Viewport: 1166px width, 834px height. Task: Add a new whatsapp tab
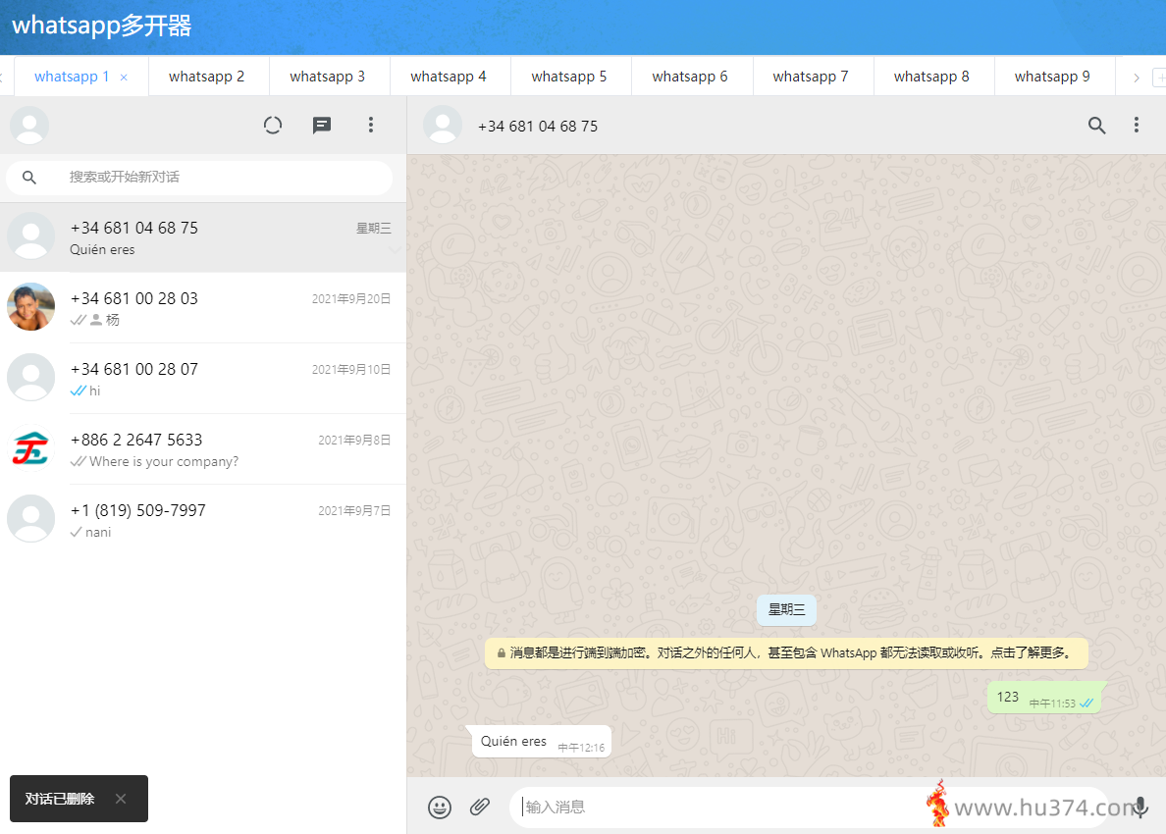pos(1158,78)
